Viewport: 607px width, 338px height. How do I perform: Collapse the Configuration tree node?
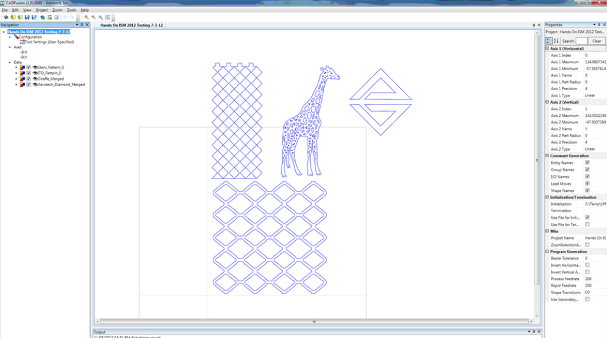coord(10,37)
